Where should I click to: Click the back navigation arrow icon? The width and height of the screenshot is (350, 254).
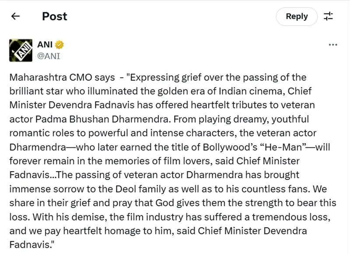(16, 16)
